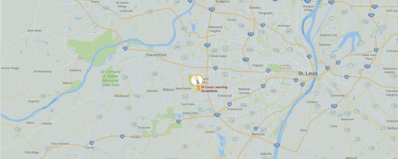
Task: Click Dr. Edmund A. Babler Memorial State Park
Action: (x=110, y=78)
